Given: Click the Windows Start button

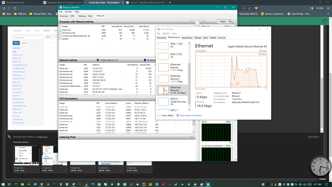Looking at the screenshot, I should point(3,184).
